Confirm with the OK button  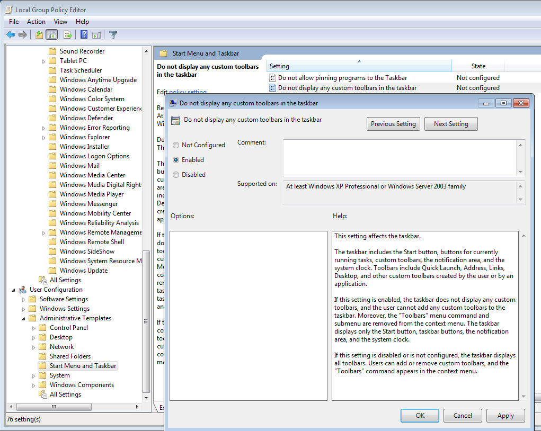tap(420, 416)
